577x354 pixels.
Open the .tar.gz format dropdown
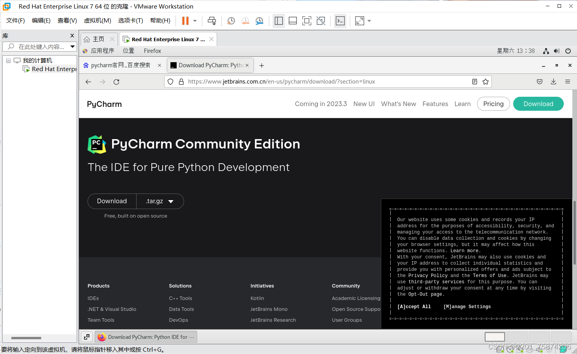(x=160, y=201)
